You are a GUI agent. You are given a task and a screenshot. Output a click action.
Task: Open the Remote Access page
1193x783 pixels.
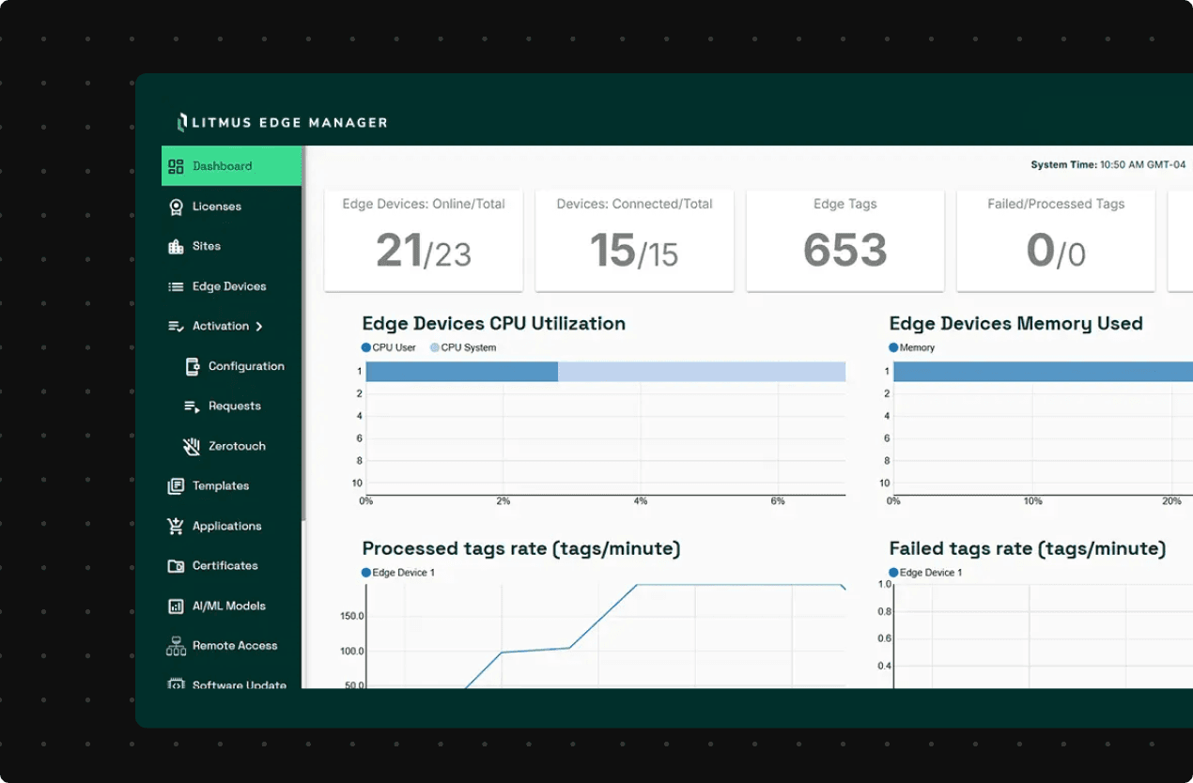click(x=234, y=646)
